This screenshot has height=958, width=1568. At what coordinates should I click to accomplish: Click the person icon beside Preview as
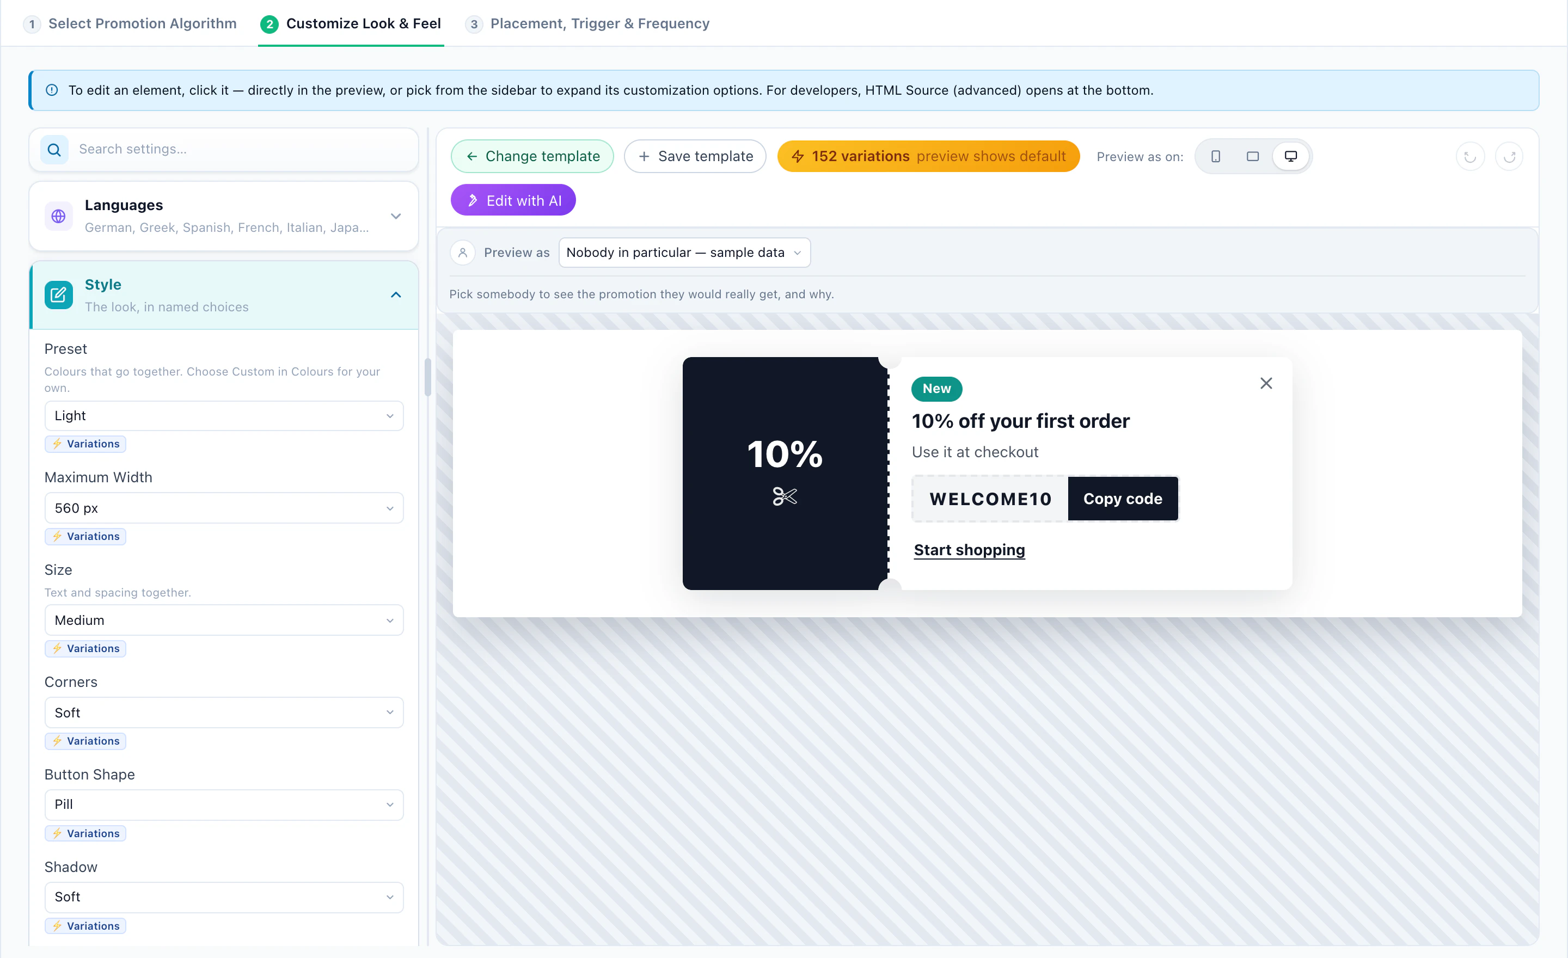point(463,253)
